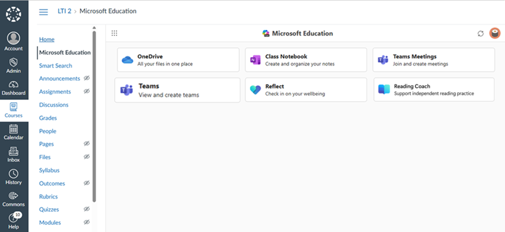Select Grades in course navigation
This screenshot has height=232, width=505.
pyautogui.click(x=48, y=118)
